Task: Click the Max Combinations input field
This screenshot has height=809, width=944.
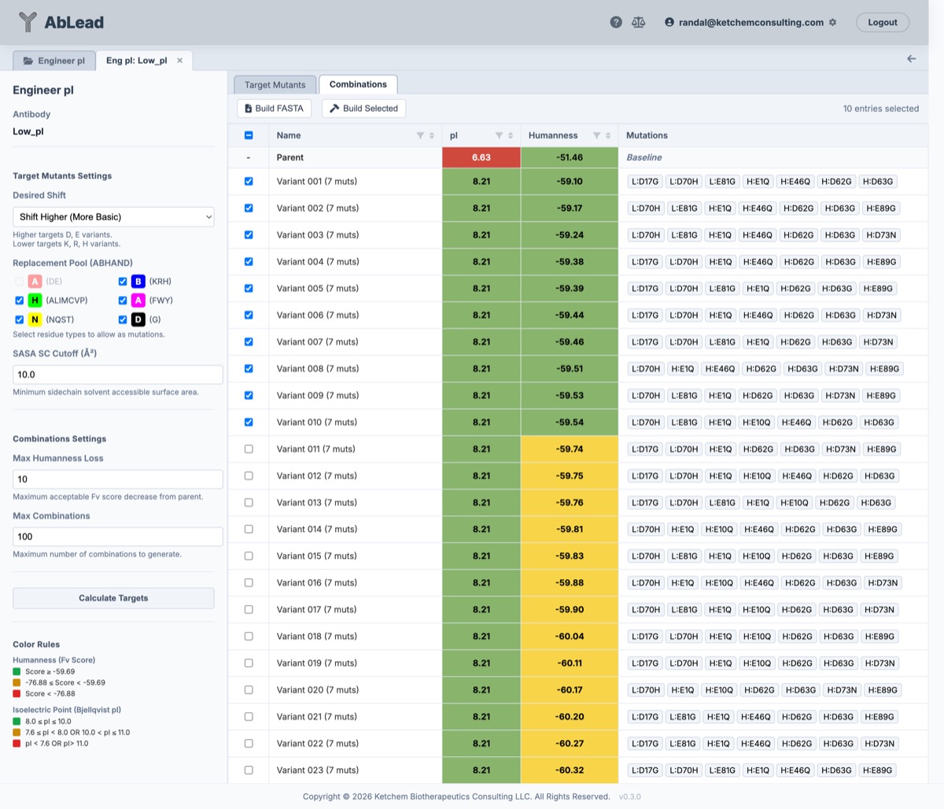Action: 117,537
